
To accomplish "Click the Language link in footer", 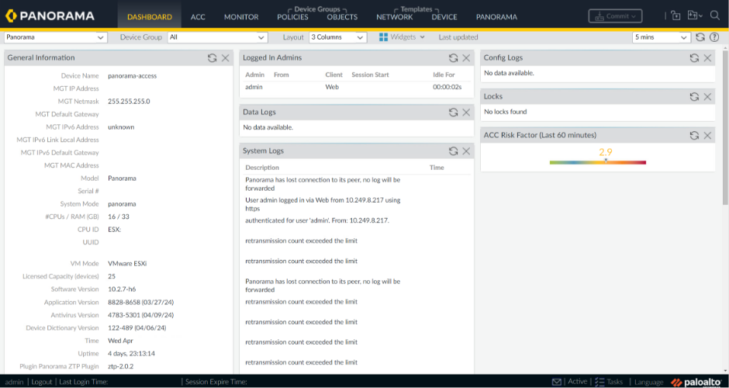I will pyautogui.click(x=648, y=382).
